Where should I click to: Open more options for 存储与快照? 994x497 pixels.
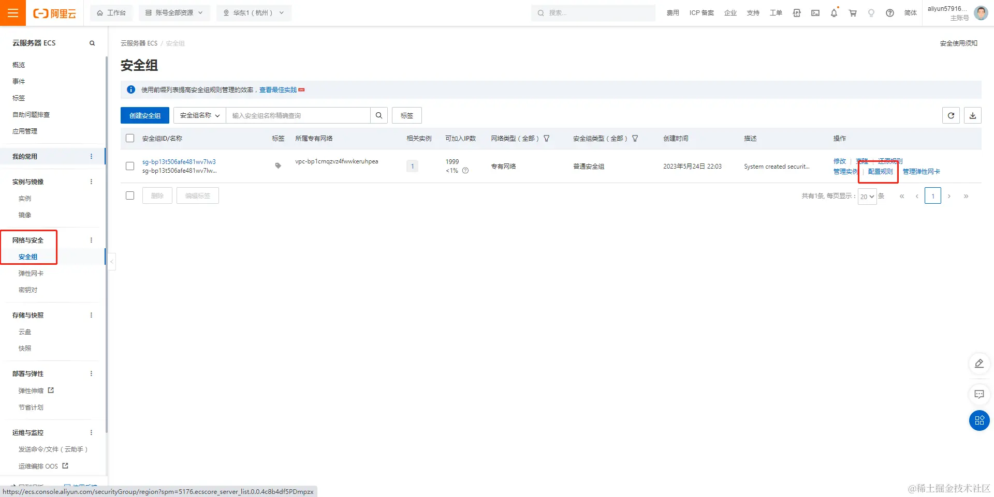(x=92, y=315)
